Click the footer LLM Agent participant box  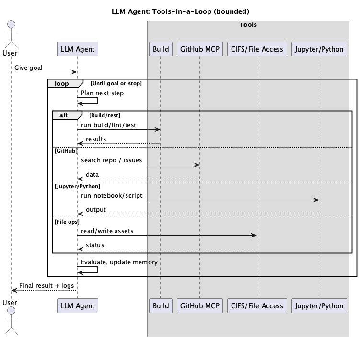(x=77, y=305)
